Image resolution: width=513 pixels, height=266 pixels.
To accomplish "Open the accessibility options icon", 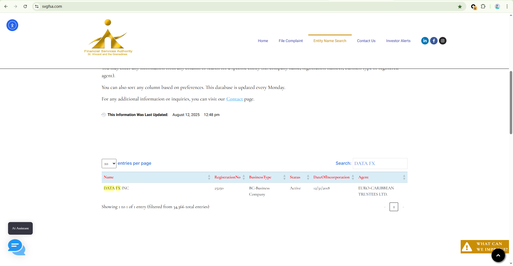I will [12, 25].
